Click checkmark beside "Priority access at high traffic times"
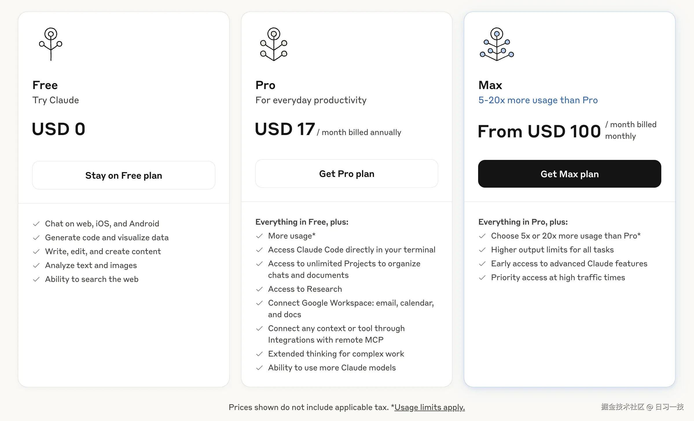The width and height of the screenshot is (694, 421). (x=482, y=278)
